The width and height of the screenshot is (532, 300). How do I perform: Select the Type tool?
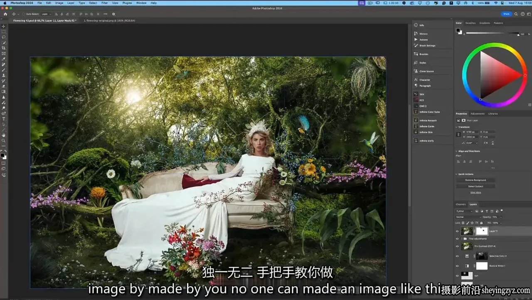pyautogui.click(x=4, y=119)
